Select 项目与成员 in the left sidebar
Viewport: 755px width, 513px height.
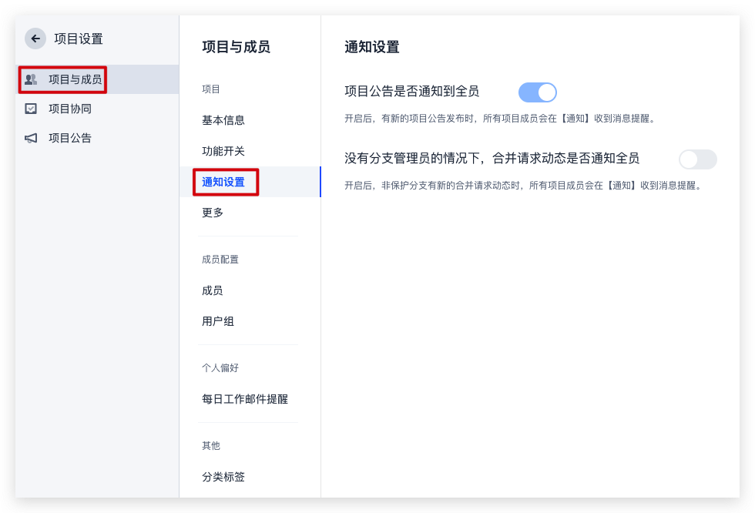[x=75, y=79]
